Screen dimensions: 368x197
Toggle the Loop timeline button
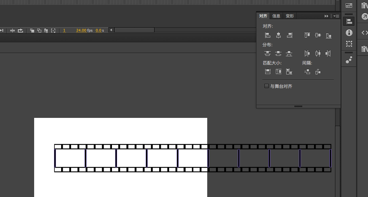tap(20, 30)
